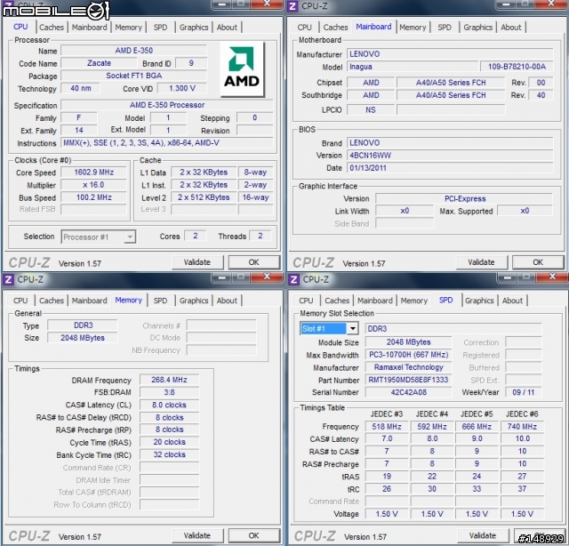Click Validate in the CPU window
569x546 pixels.
click(x=197, y=262)
